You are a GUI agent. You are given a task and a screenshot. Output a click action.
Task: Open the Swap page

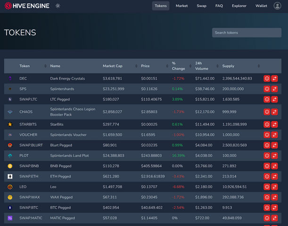click(201, 6)
